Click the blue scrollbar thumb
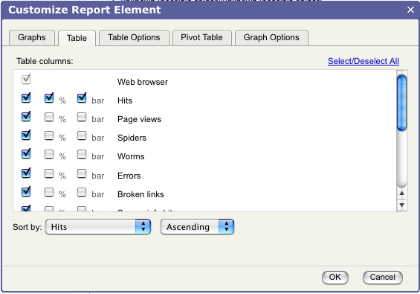This screenshot has height=294, width=420. [401, 103]
